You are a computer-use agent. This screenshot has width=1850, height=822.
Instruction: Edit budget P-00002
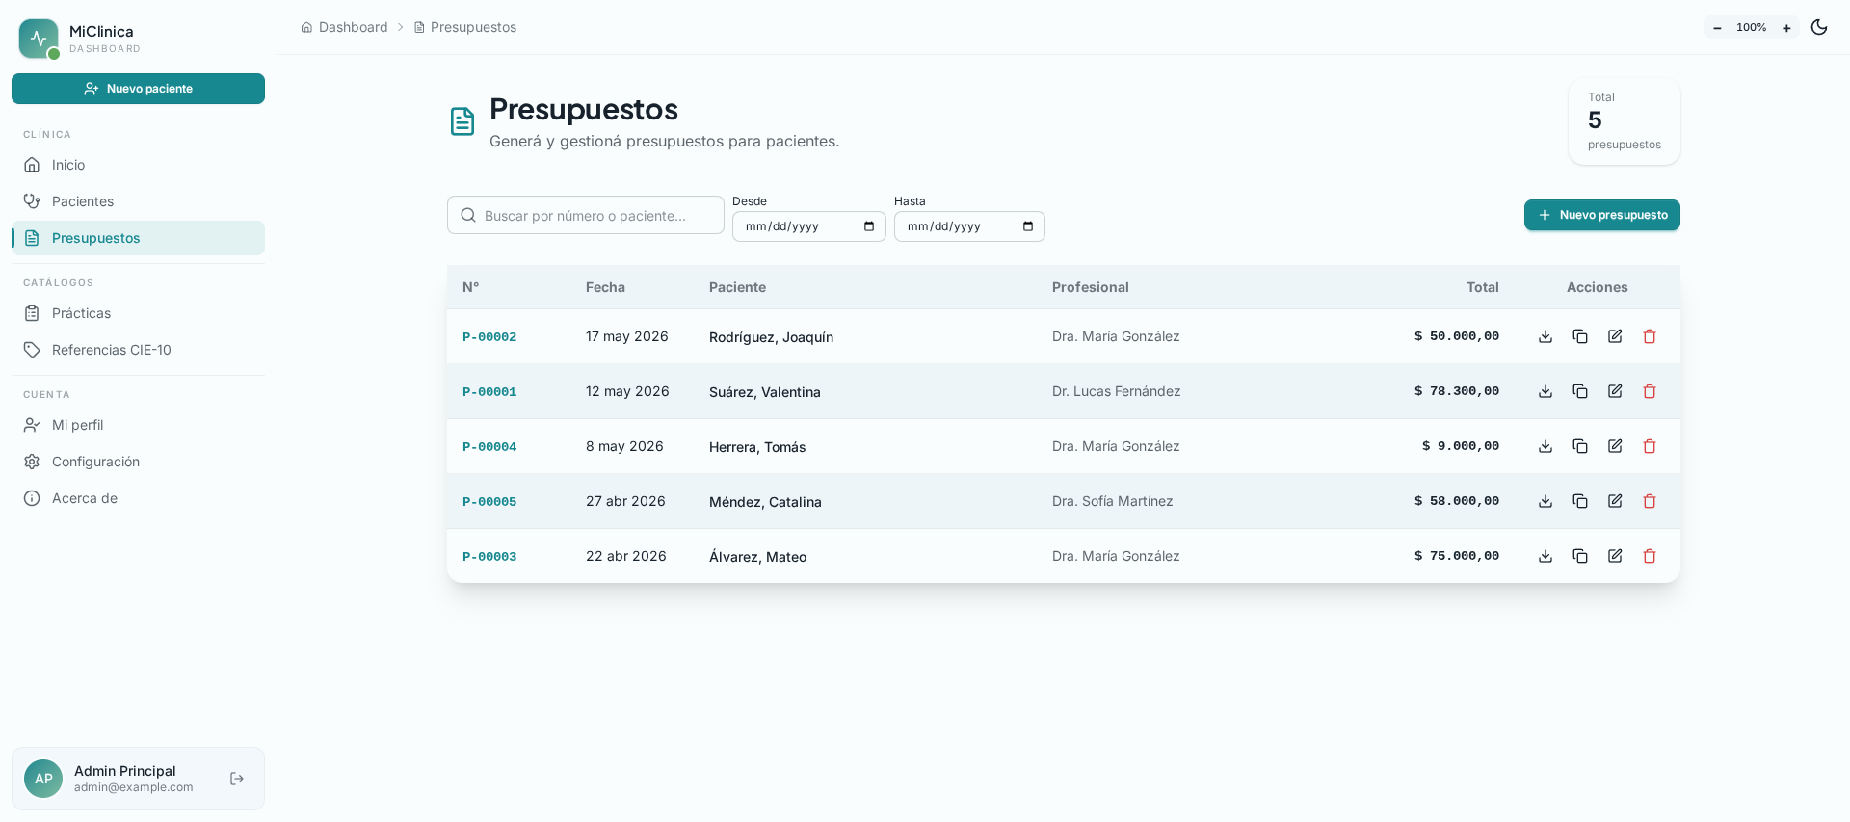(1615, 336)
